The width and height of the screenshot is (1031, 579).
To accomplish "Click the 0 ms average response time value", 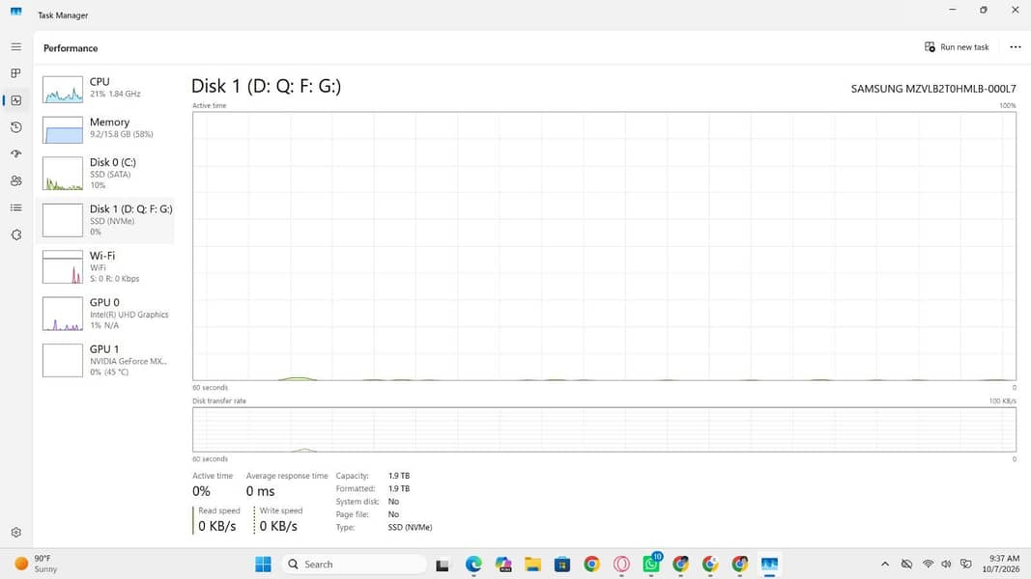I will [x=260, y=491].
